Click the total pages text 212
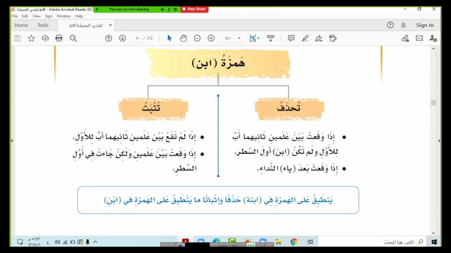The height and width of the screenshot is (253, 451). [x=150, y=38]
